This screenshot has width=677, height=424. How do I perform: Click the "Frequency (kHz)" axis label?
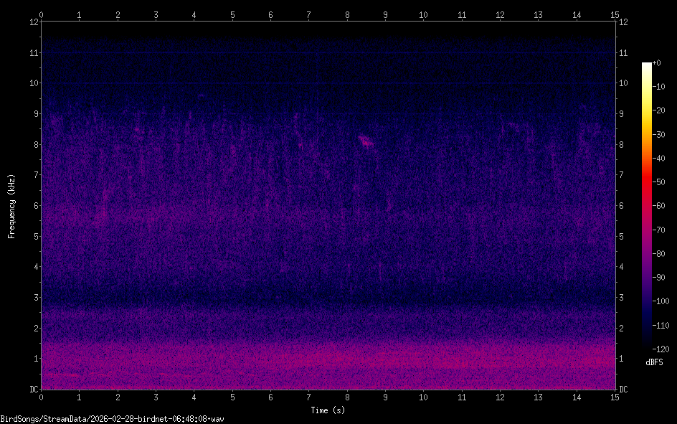tap(11, 206)
